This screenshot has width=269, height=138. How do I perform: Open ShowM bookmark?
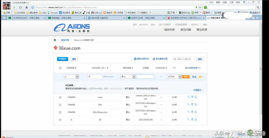53,13
